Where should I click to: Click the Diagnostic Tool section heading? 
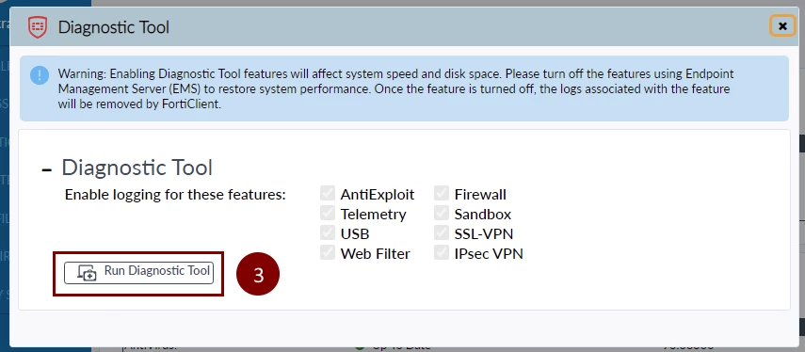[x=137, y=168]
